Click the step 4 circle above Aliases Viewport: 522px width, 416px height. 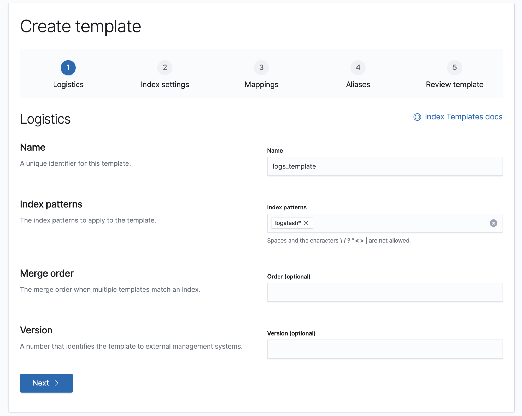[358, 67]
